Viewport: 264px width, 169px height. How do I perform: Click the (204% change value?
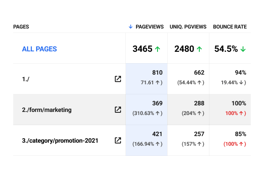(x=189, y=113)
